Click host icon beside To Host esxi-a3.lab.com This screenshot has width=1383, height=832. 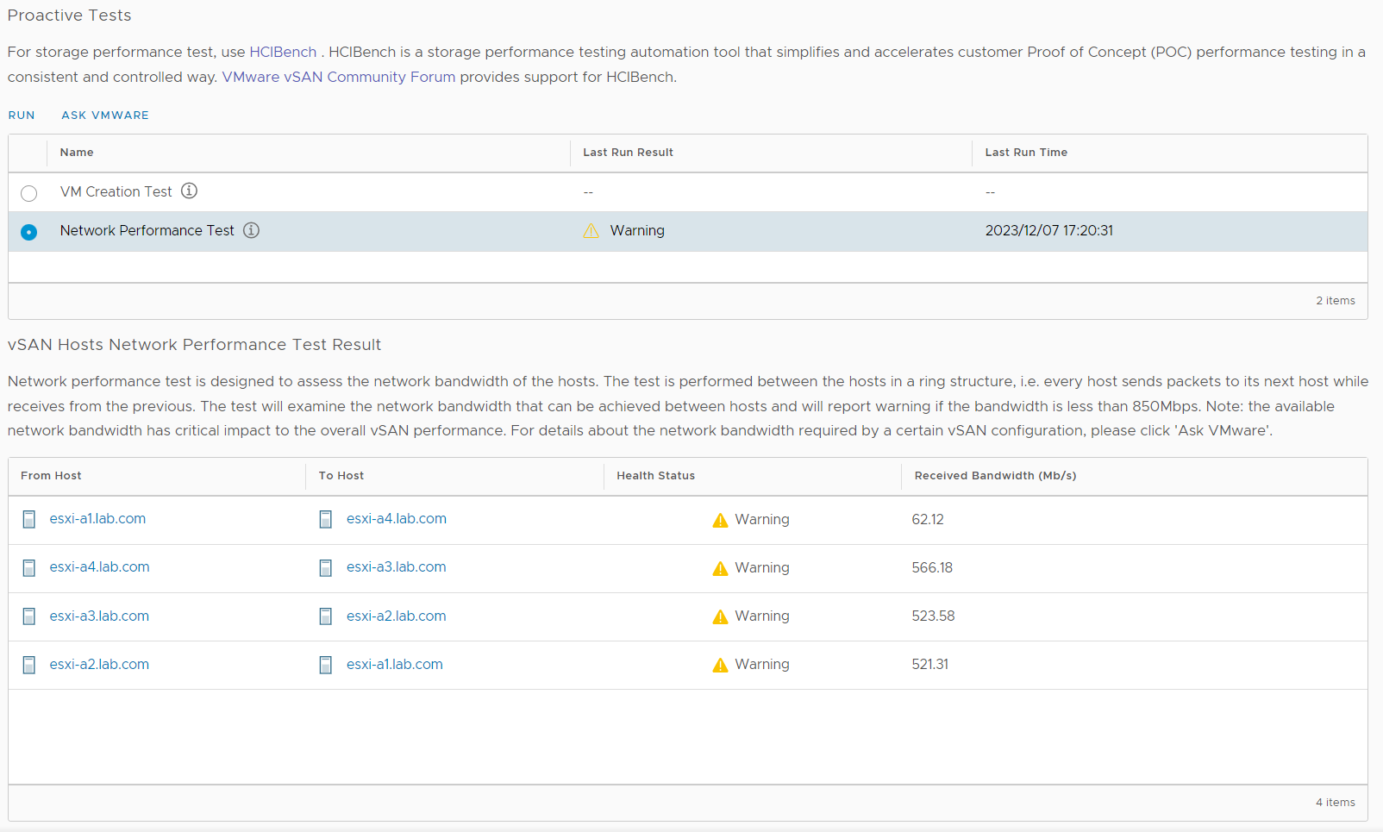click(x=326, y=567)
